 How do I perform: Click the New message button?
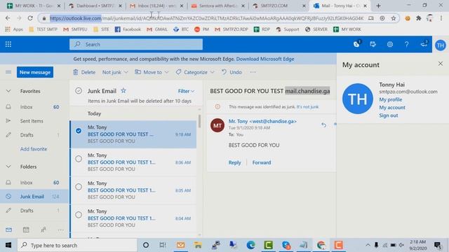pos(35,72)
